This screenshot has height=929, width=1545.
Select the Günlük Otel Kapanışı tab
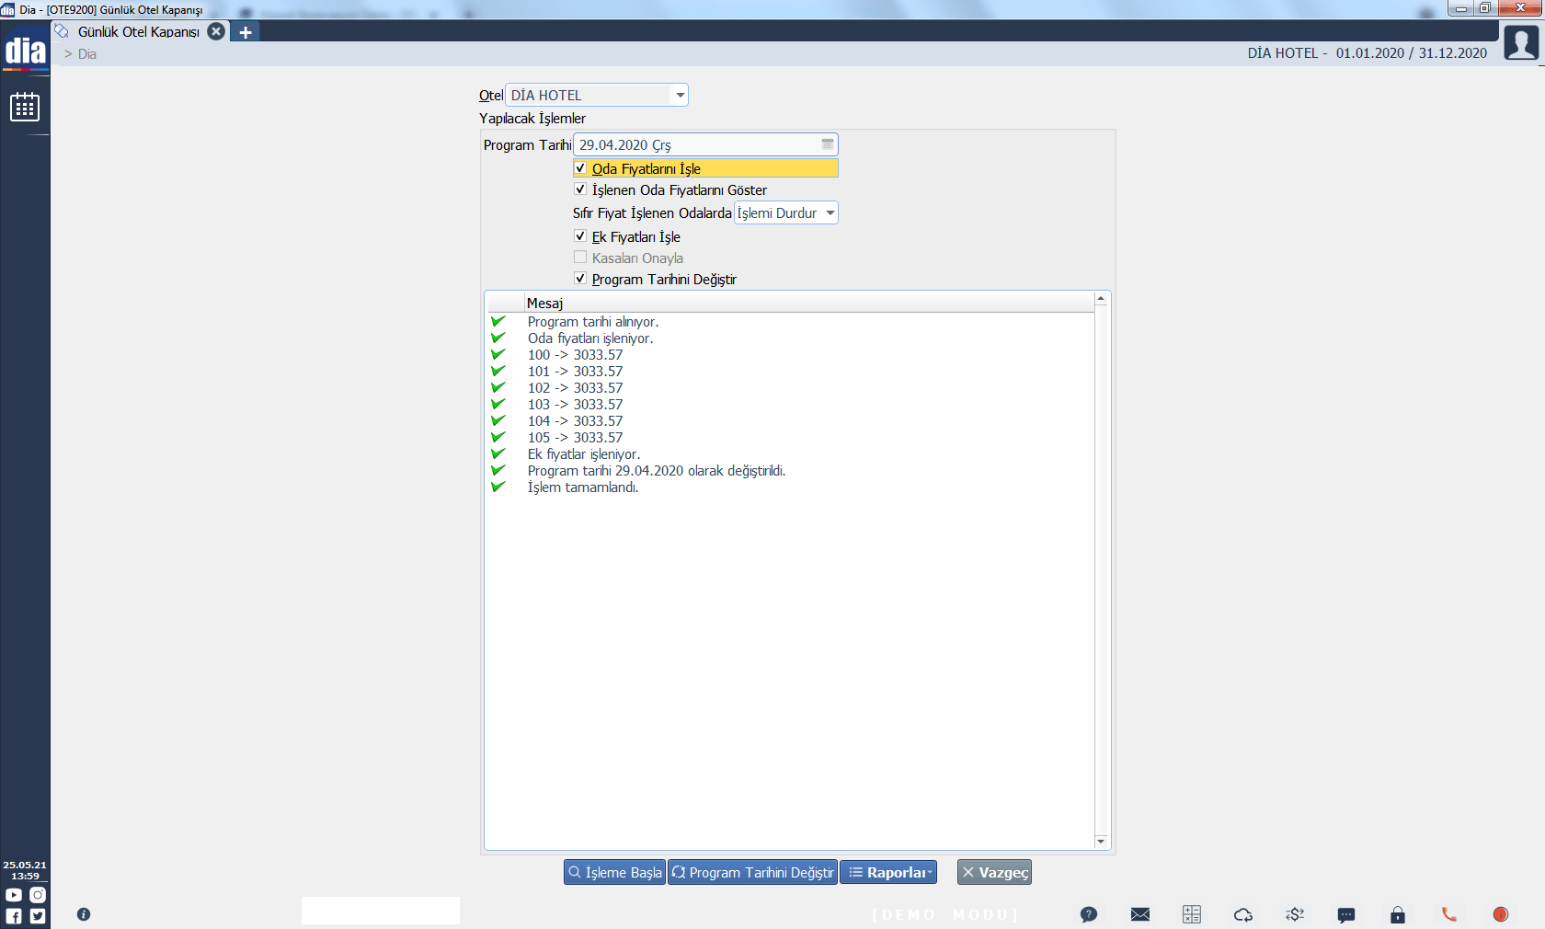(138, 31)
